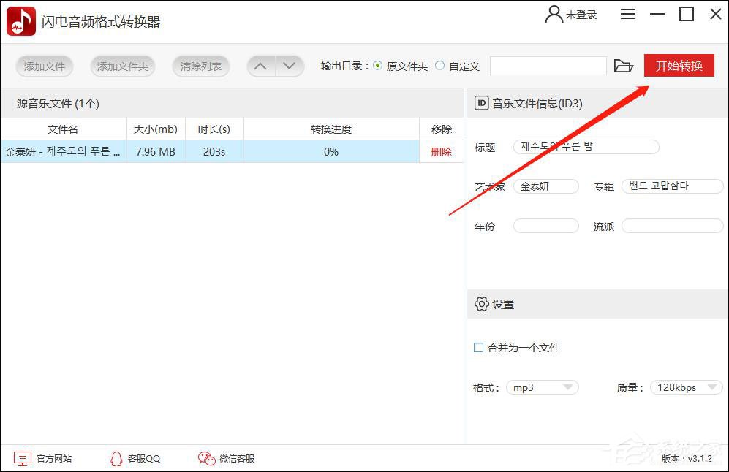
Task: Open the 质量 128kbps dropdown
Action: (685, 387)
